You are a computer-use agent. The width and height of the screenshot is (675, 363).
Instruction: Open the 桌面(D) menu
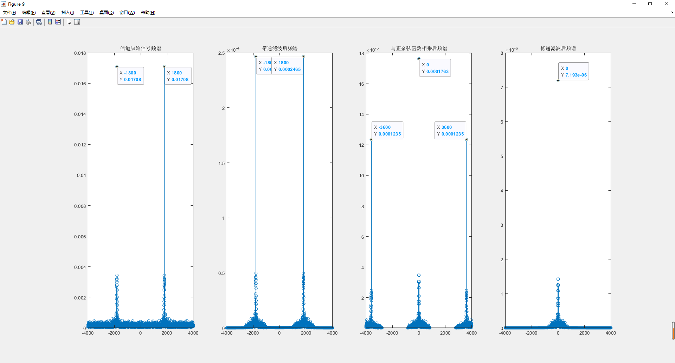click(x=107, y=13)
